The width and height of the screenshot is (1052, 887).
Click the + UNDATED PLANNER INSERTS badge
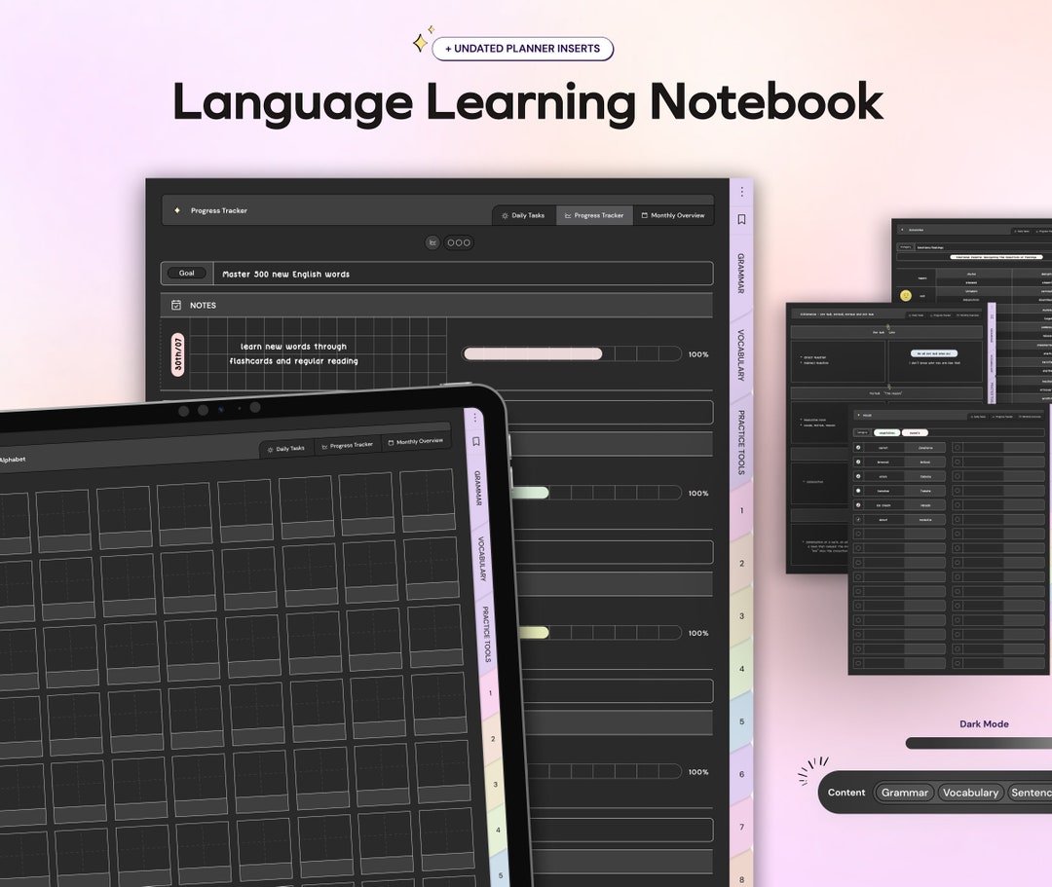coord(523,49)
